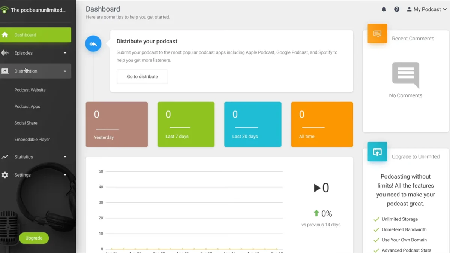Click the Statistics trend line icon
The height and width of the screenshot is (253, 450).
tap(5, 157)
